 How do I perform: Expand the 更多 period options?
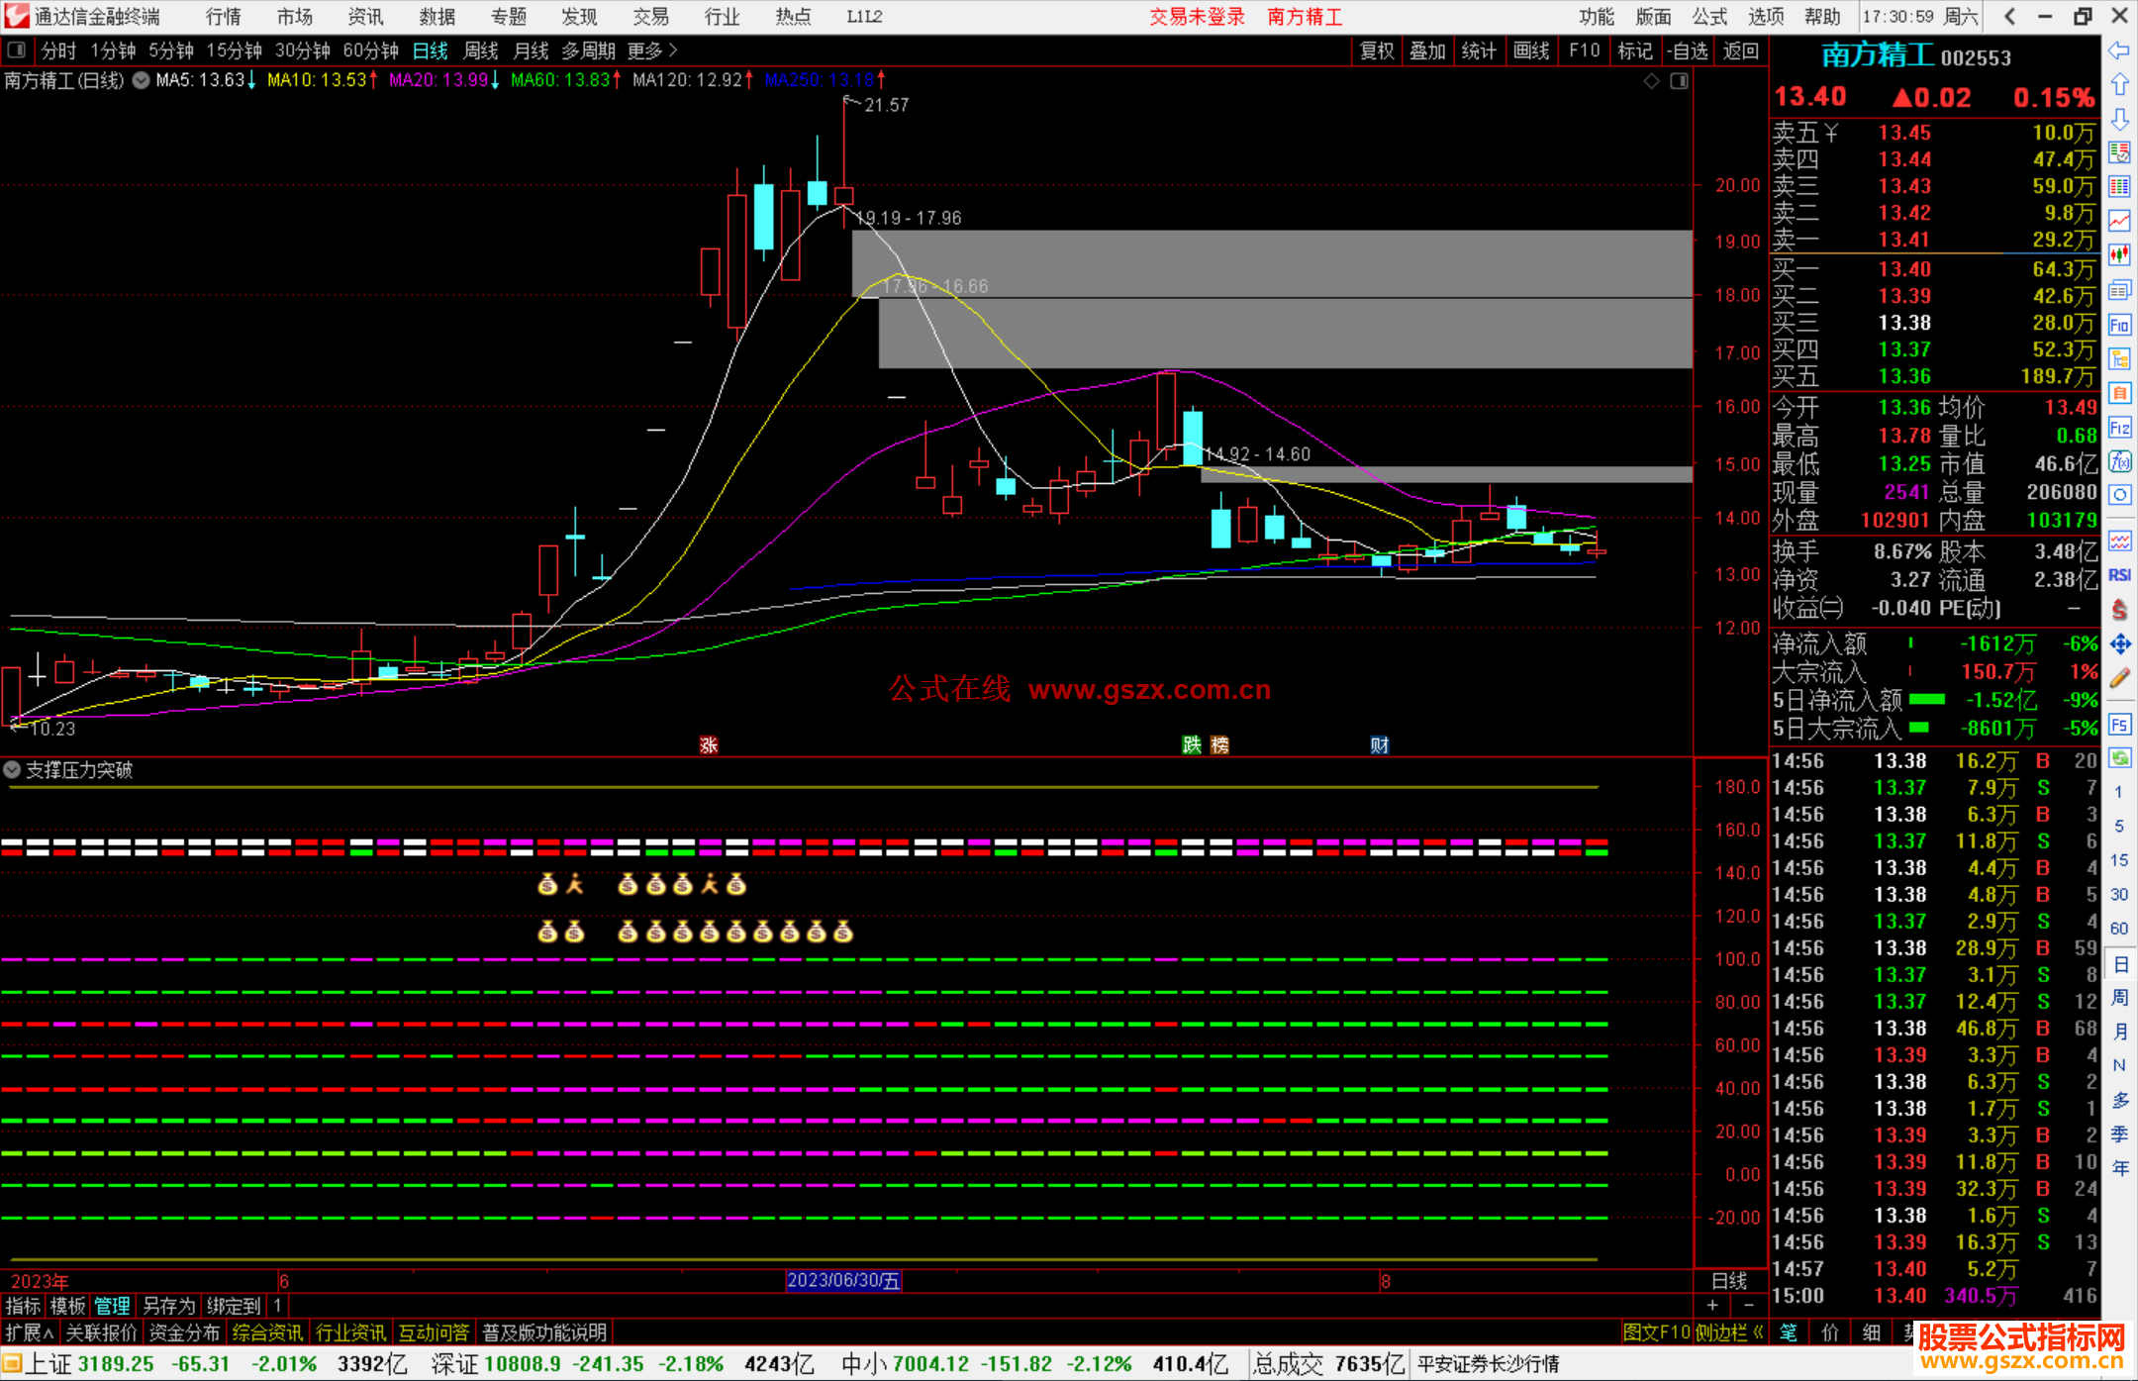point(652,50)
